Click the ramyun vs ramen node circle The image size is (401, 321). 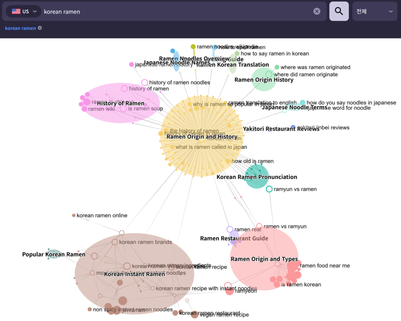tap(269, 189)
